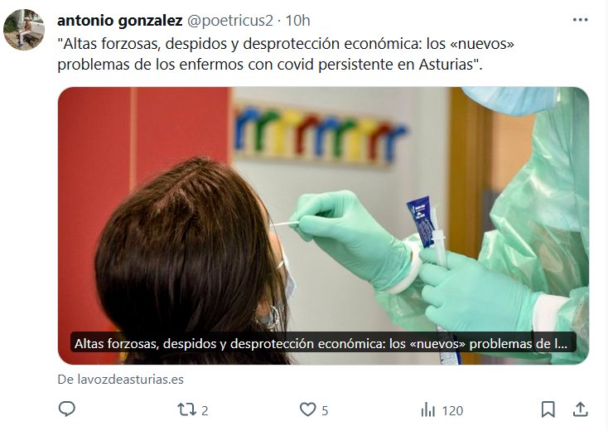Click the colored coat hooks in photo
The image size is (613, 431).
coord(320,133)
